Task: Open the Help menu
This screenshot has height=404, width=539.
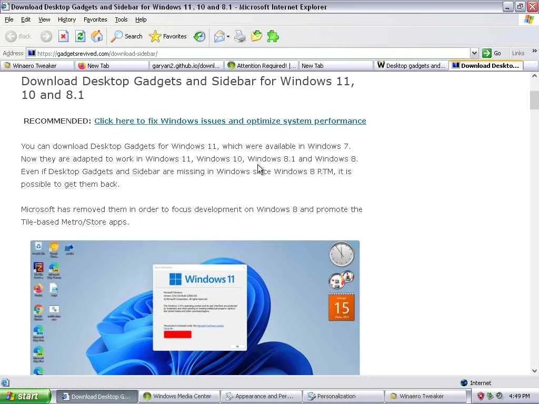Action: [141, 19]
